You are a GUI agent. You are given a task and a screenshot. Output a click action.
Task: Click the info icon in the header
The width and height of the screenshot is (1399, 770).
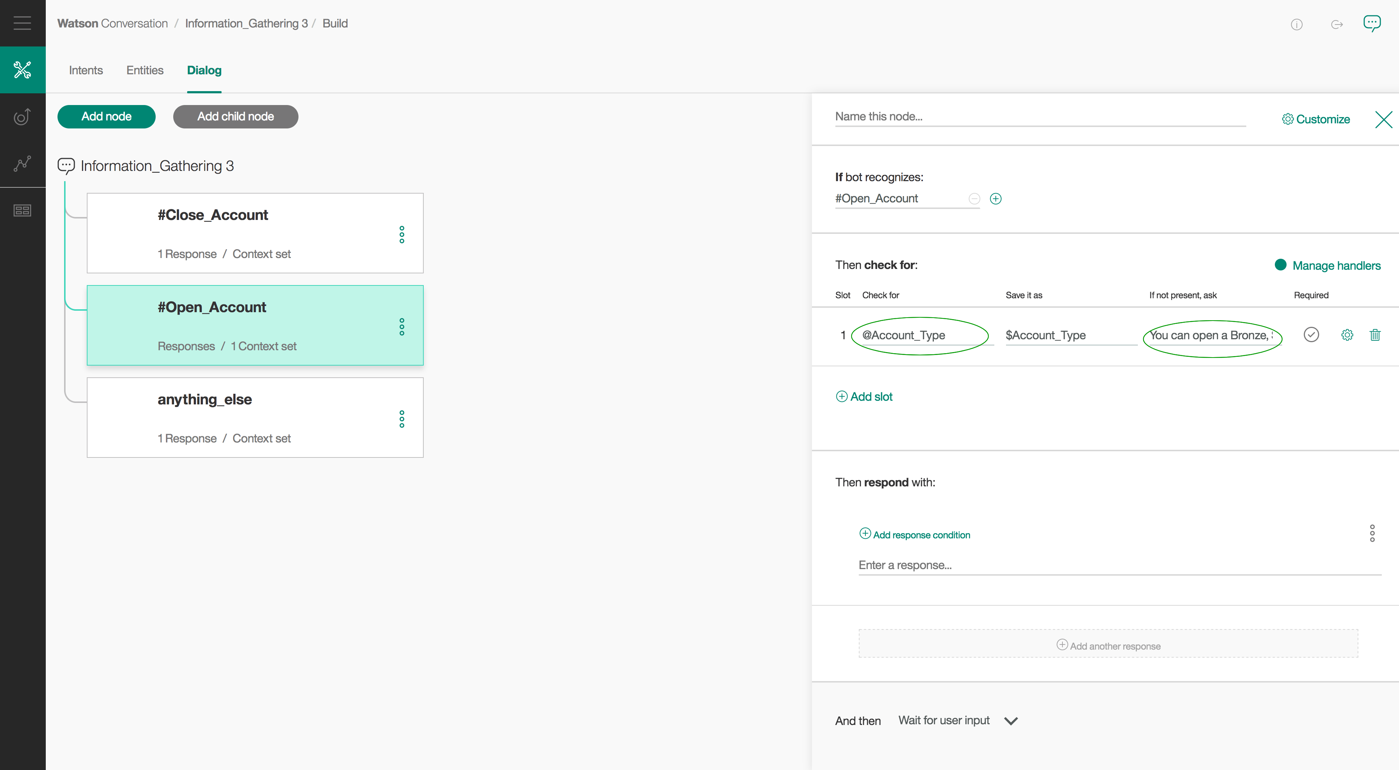click(1297, 25)
